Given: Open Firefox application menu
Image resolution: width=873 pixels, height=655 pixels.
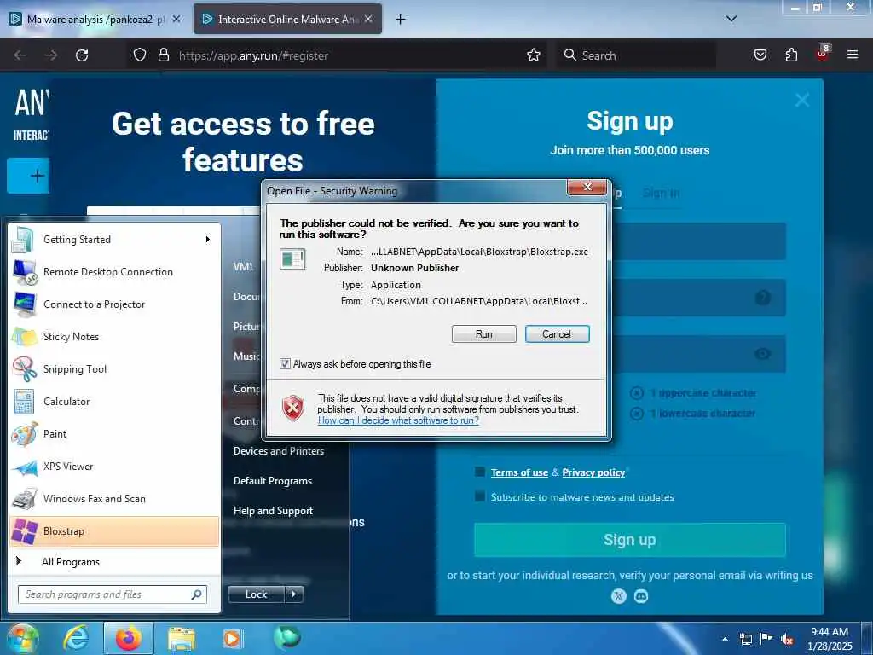Looking at the screenshot, I should click(853, 55).
